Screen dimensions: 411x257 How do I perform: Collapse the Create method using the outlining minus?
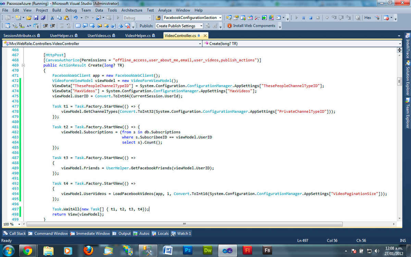pyautogui.click(x=23, y=65)
